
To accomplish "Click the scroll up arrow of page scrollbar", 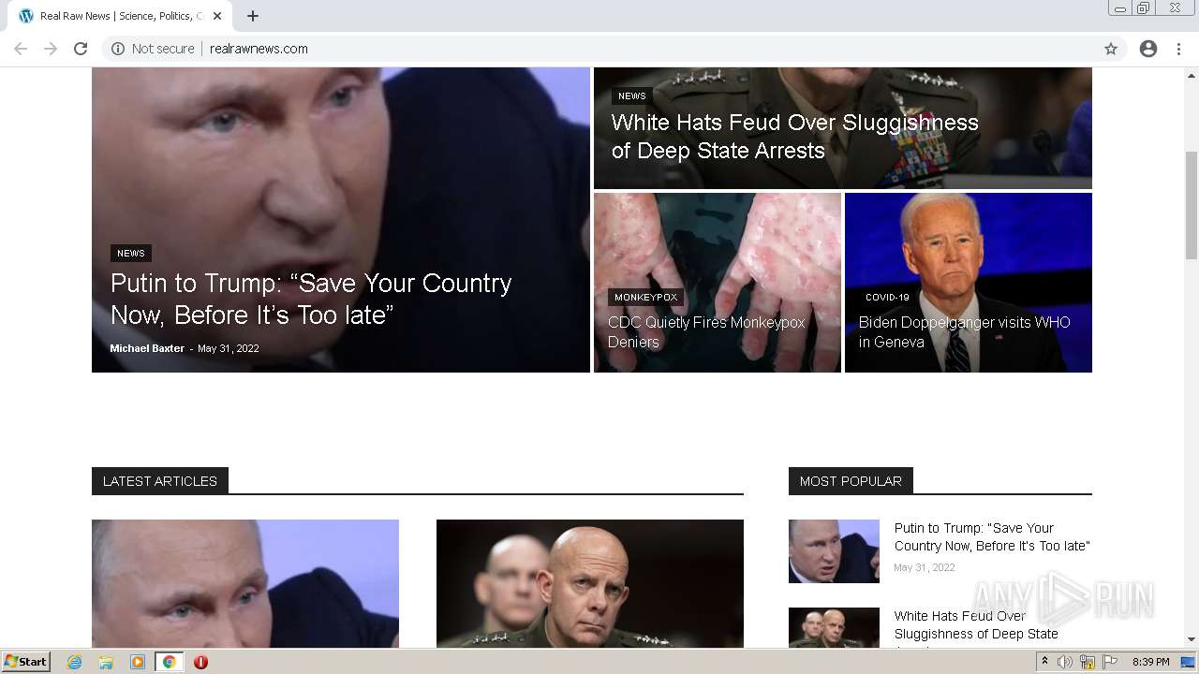I will (1192, 74).
